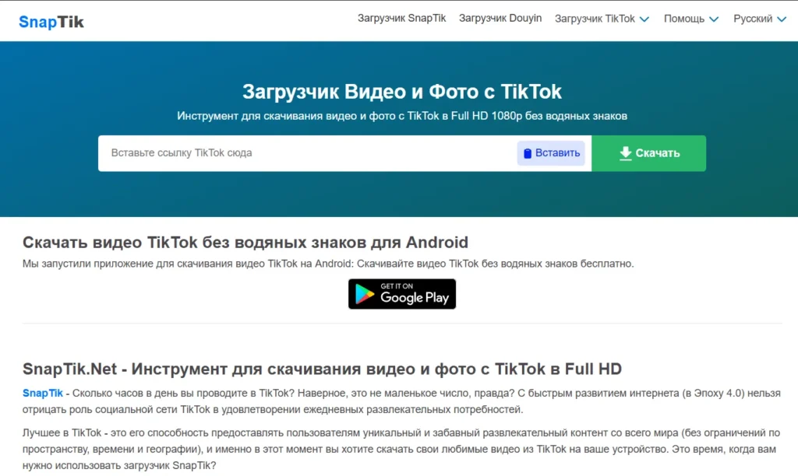Click the download arrow icon in Скачать
The image size is (798, 476).
coord(626,153)
